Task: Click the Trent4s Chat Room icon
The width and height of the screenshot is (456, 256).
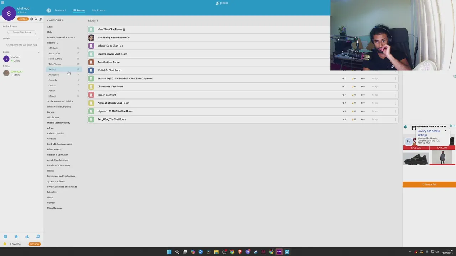Action: click(x=91, y=62)
